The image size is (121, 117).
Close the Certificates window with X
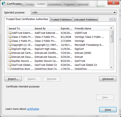pyautogui.click(x=113, y=2)
